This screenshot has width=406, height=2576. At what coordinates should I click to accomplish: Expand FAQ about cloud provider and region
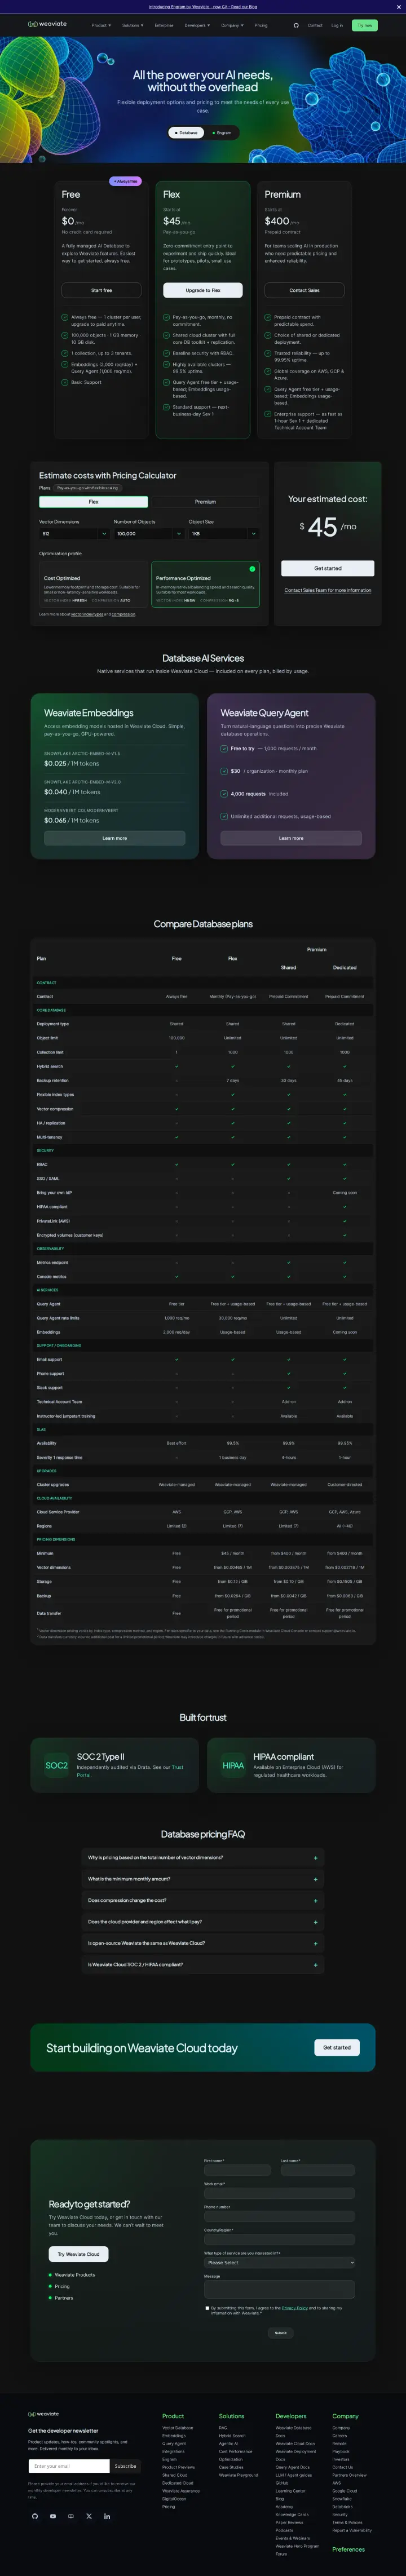(203, 1922)
